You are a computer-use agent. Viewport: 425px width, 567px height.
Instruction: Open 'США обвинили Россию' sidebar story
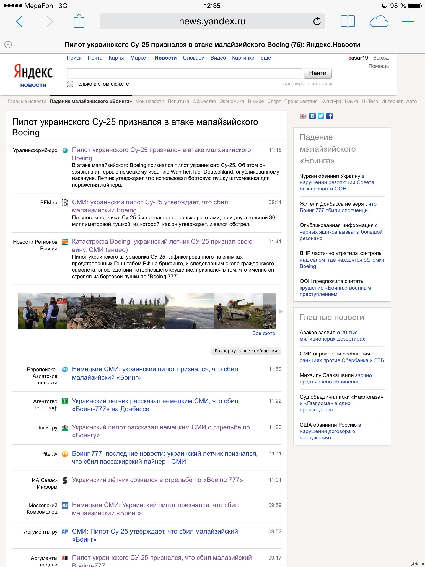[x=330, y=431]
